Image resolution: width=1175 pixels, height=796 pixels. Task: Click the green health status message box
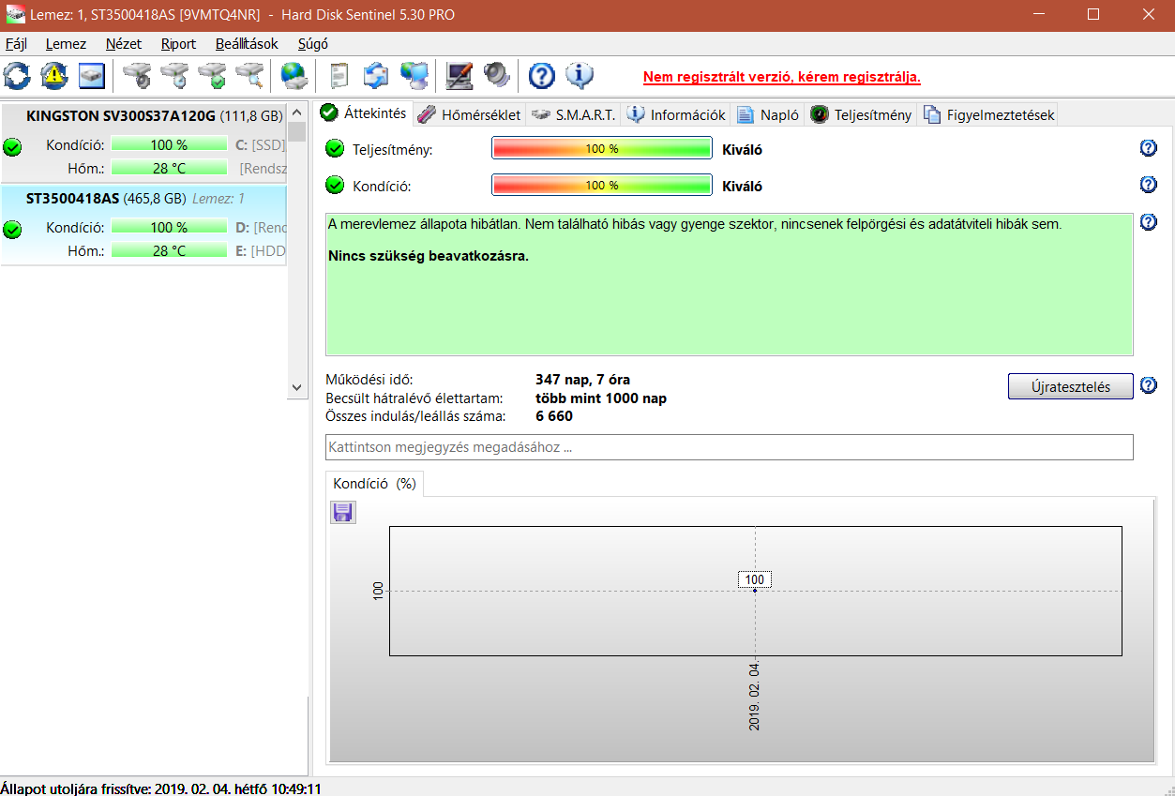point(729,284)
